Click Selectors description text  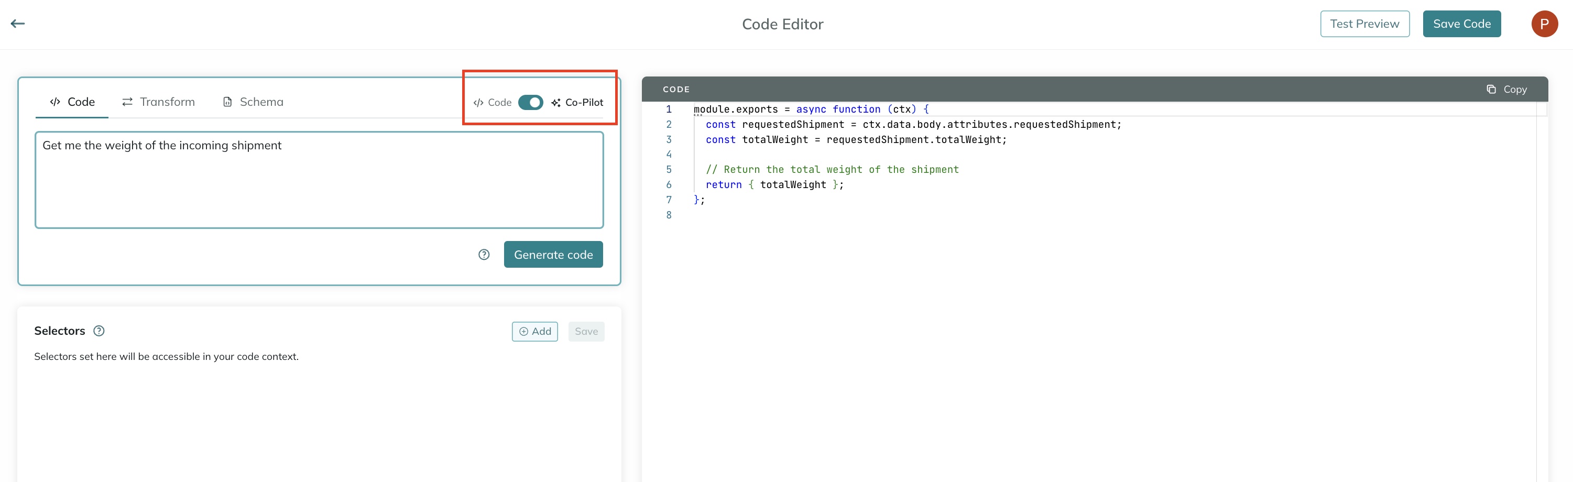coord(166,357)
